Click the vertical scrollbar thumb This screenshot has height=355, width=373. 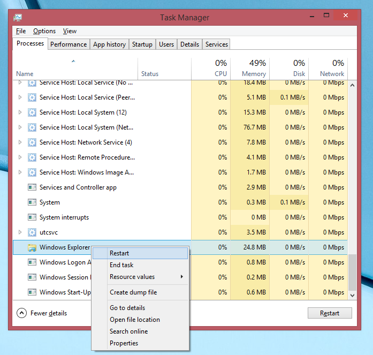[x=352, y=273]
